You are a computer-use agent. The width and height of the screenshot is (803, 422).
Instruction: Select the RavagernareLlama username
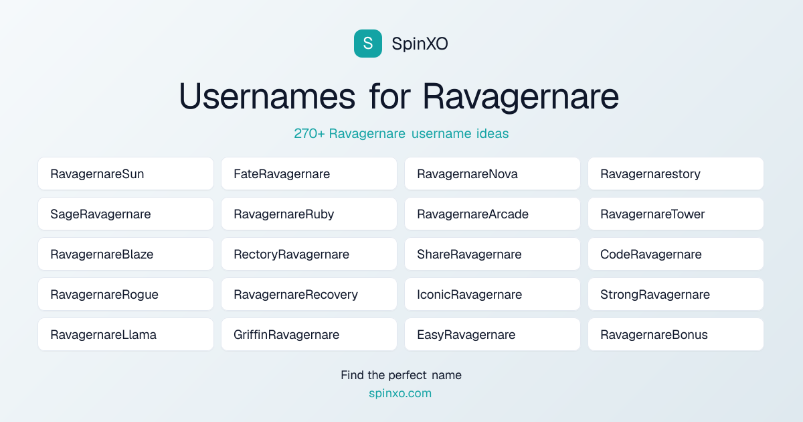(x=126, y=334)
